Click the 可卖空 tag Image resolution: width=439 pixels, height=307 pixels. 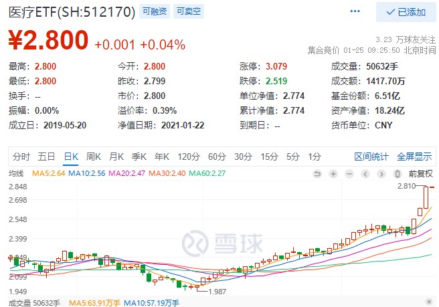point(189,11)
